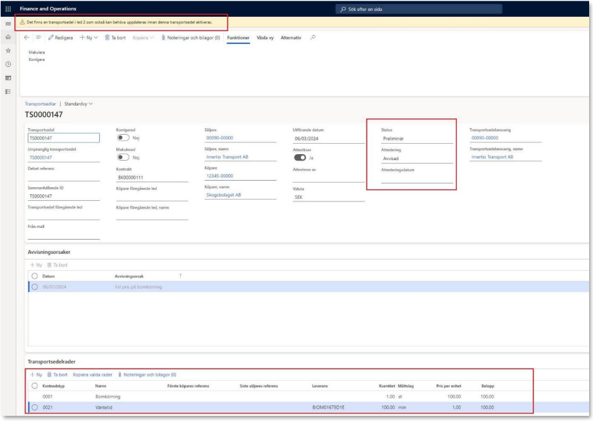
Task: Click the back arrow in action bar
Action: pos(27,38)
